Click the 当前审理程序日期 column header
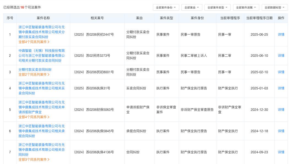The height and width of the screenshot is (164, 289). (259, 18)
